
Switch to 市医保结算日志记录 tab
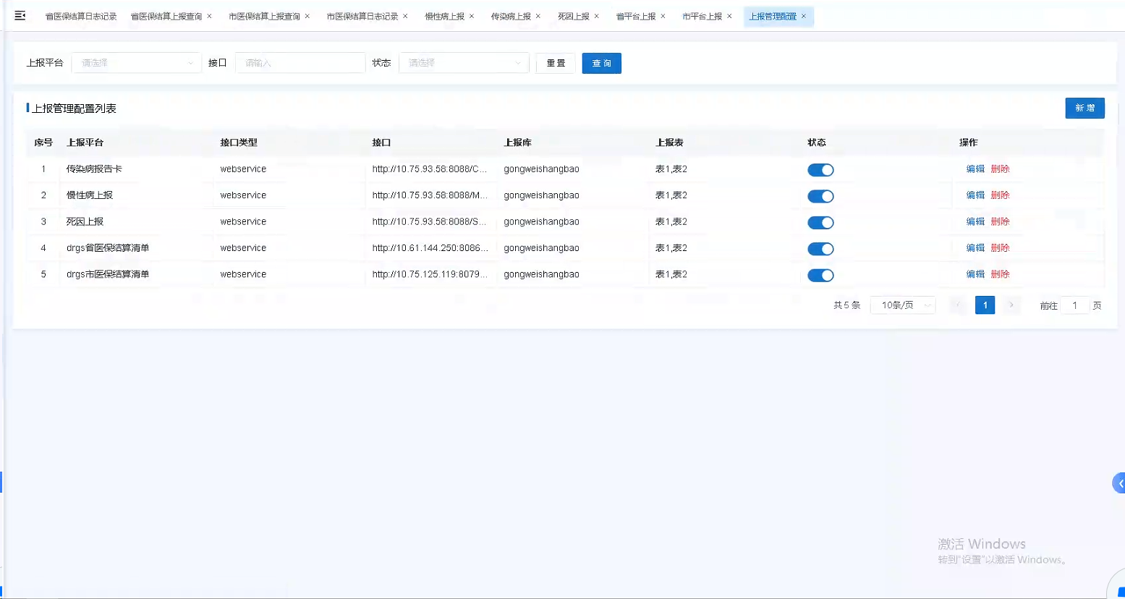coord(362,16)
